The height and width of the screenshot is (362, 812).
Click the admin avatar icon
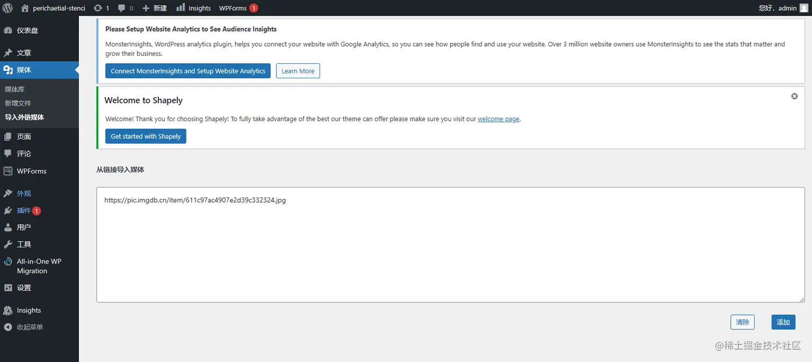tap(803, 8)
